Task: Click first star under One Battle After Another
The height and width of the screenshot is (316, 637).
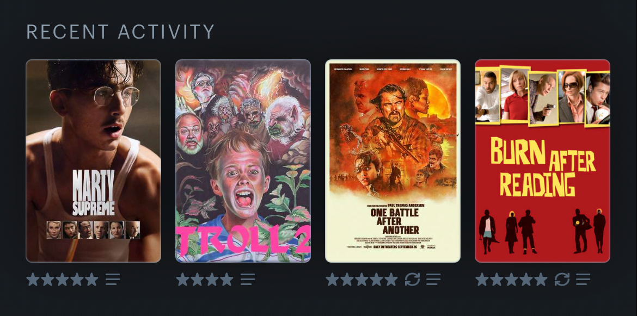Action: [332, 279]
